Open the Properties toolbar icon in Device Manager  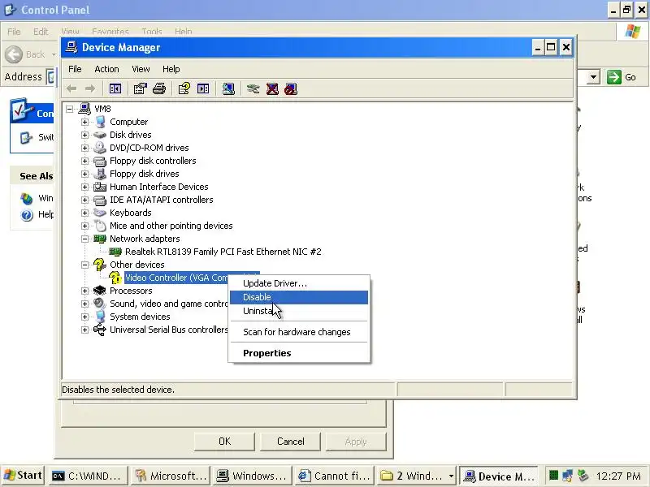[140, 88]
